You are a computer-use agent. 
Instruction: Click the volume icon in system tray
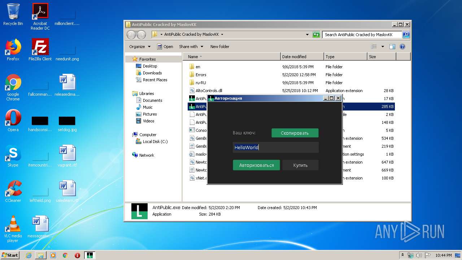(419, 255)
